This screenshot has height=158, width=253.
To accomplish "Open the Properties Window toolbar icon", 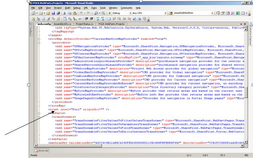I will tap(223, 13).
